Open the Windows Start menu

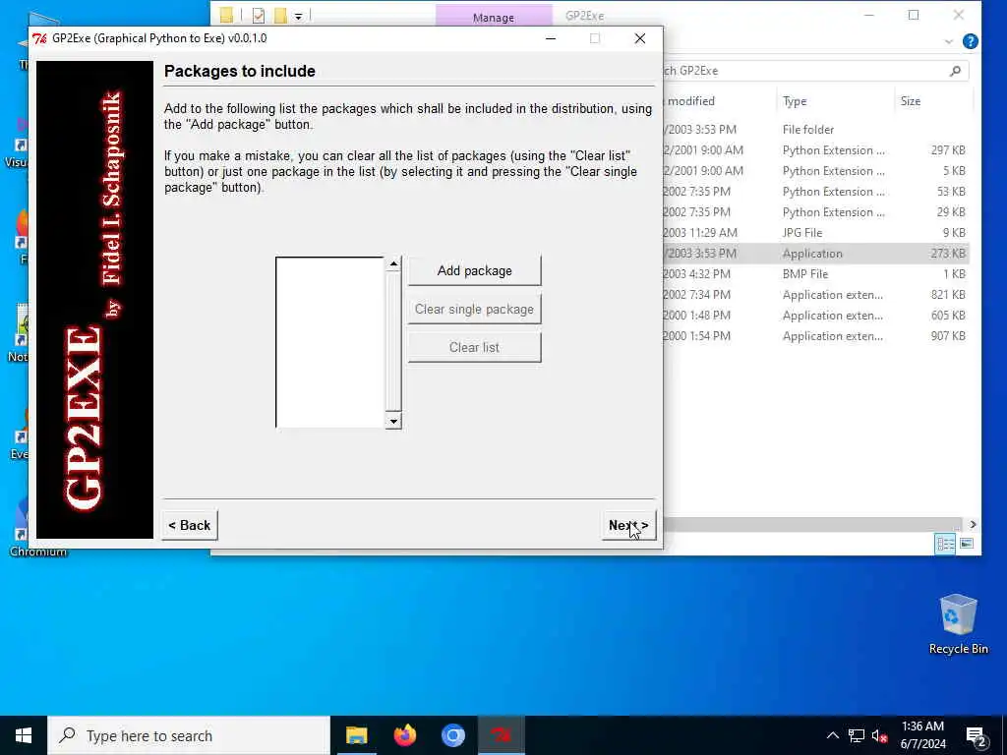(24, 735)
